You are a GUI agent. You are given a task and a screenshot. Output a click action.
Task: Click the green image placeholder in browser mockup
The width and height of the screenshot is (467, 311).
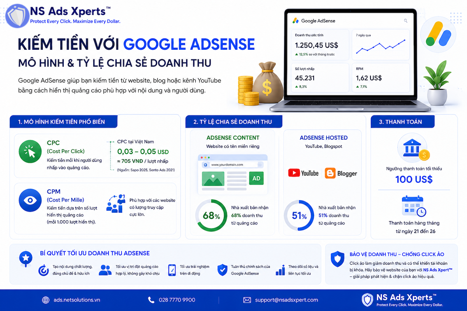pos(212,178)
